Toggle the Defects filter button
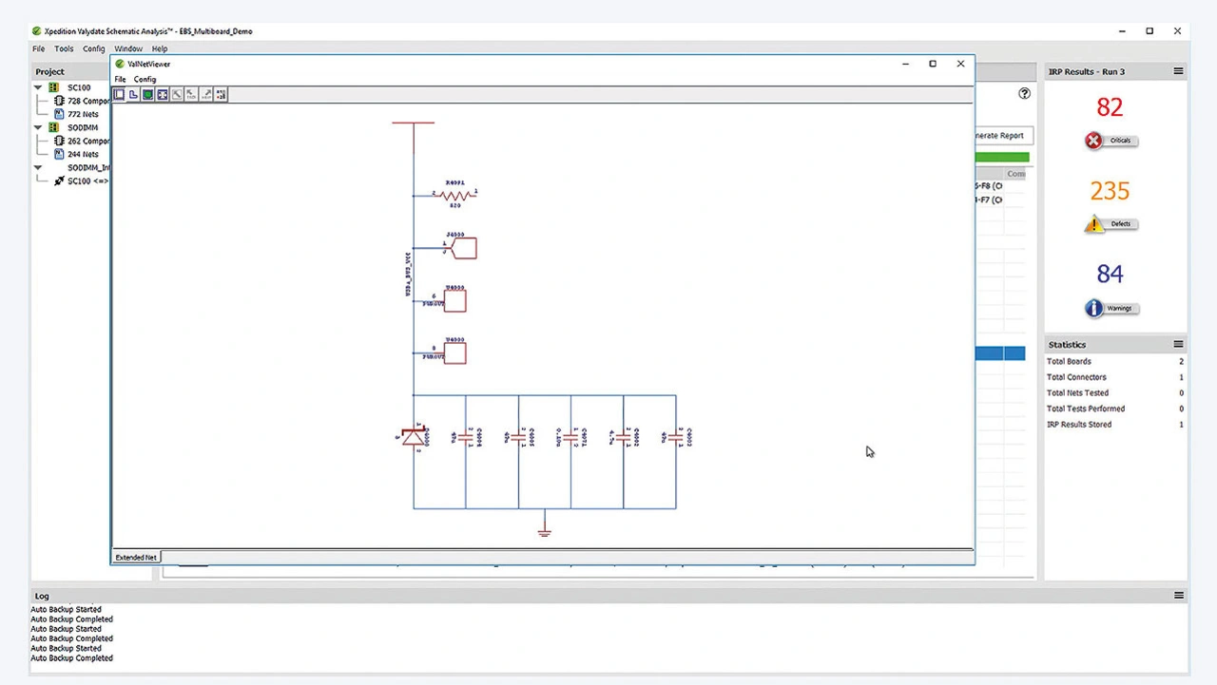 [x=1111, y=224]
